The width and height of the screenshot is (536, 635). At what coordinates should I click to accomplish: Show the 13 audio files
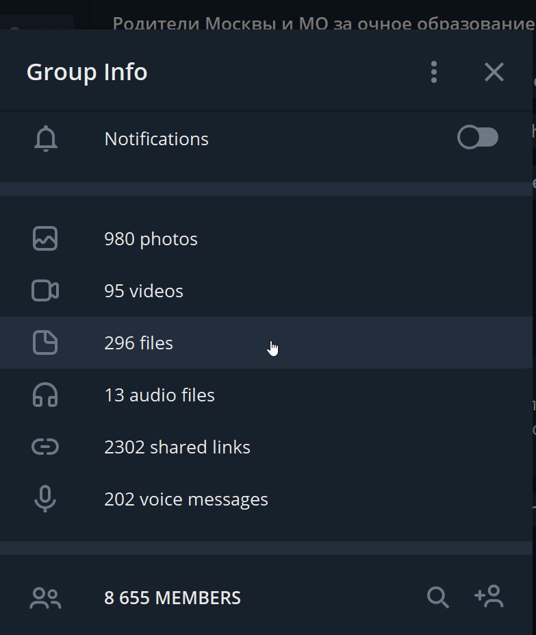click(x=159, y=395)
